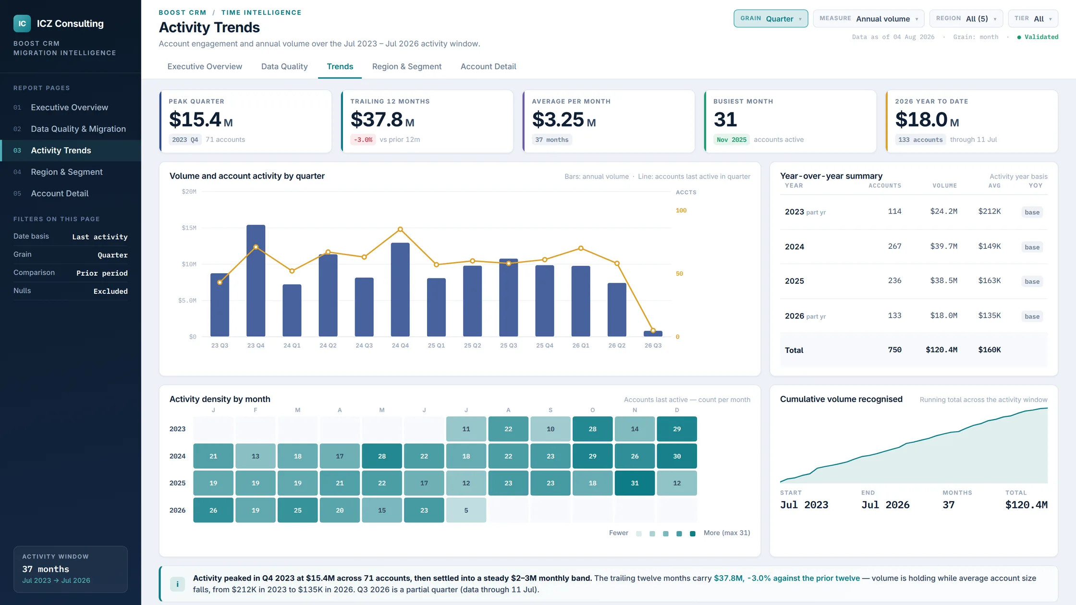Image resolution: width=1076 pixels, height=605 pixels.
Task: Click the Activity Window 37 months card
Action: [x=71, y=569]
